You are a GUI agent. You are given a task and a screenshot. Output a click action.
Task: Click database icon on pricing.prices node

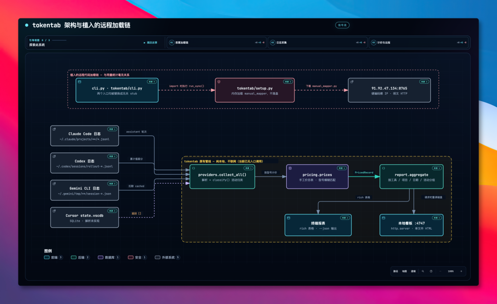pyautogui.click(x=290, y=168)
